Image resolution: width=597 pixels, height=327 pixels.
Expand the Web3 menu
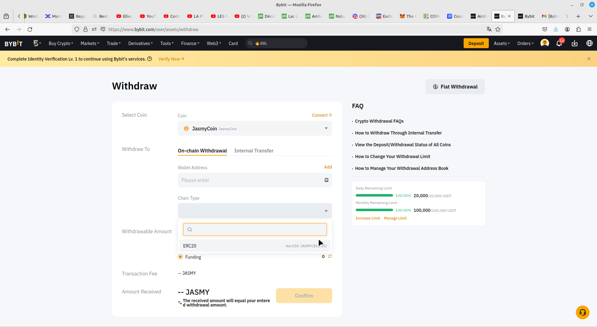click(x=214, y=43)
